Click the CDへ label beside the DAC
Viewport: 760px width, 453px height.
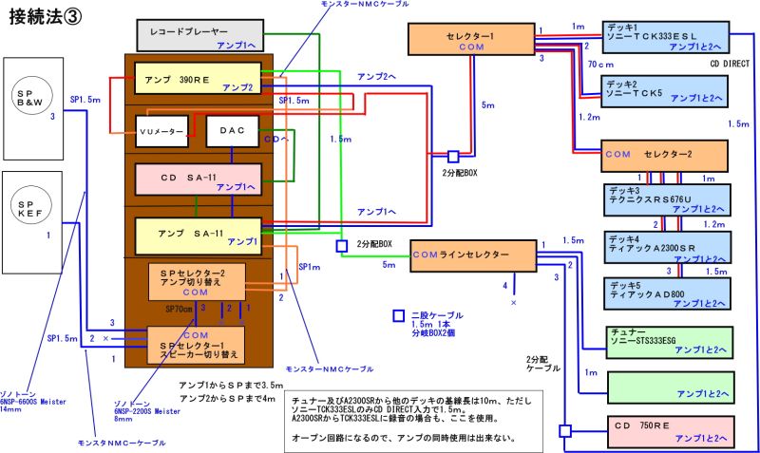coord(276,139)
